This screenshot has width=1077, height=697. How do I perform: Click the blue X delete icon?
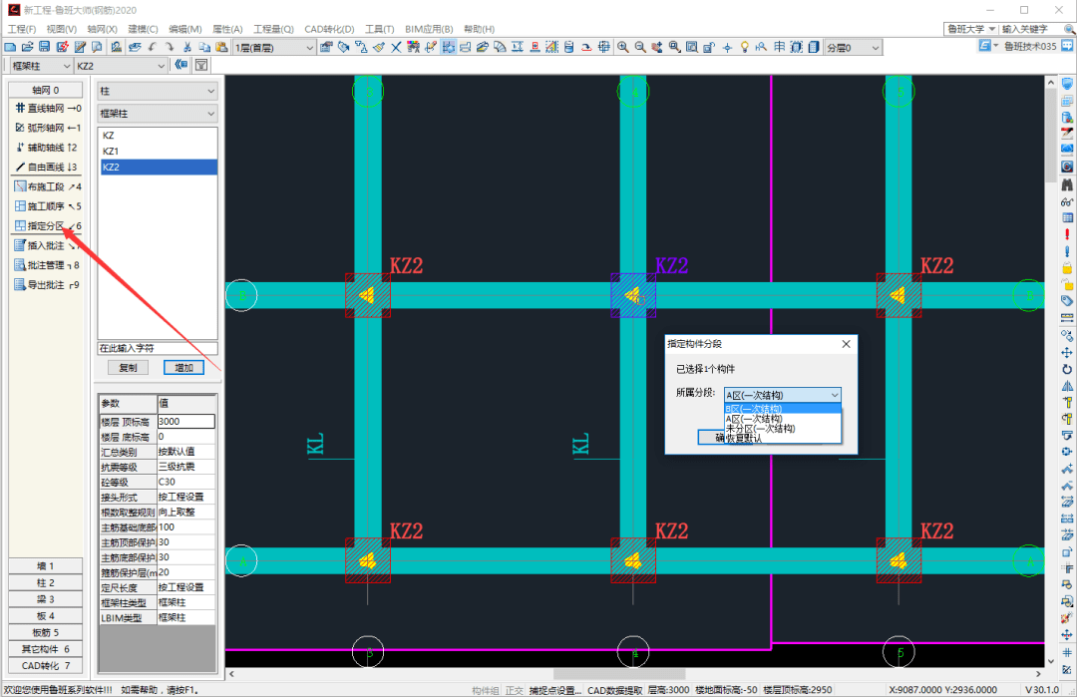click(396, 47)
